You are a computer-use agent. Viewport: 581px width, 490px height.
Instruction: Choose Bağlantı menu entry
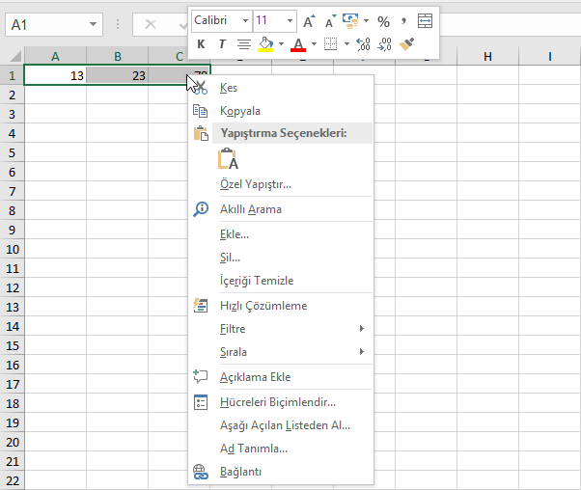coord(281,472)
